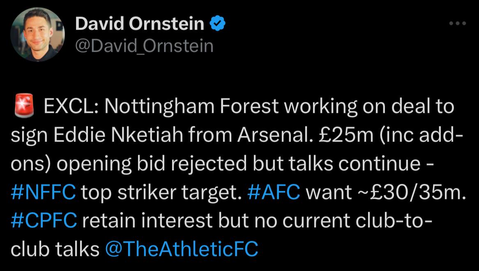Image resolution: width=479 pixels, height=271 pixels.
Task: Click the words club talks on last line
Action: tap(55, 249)
